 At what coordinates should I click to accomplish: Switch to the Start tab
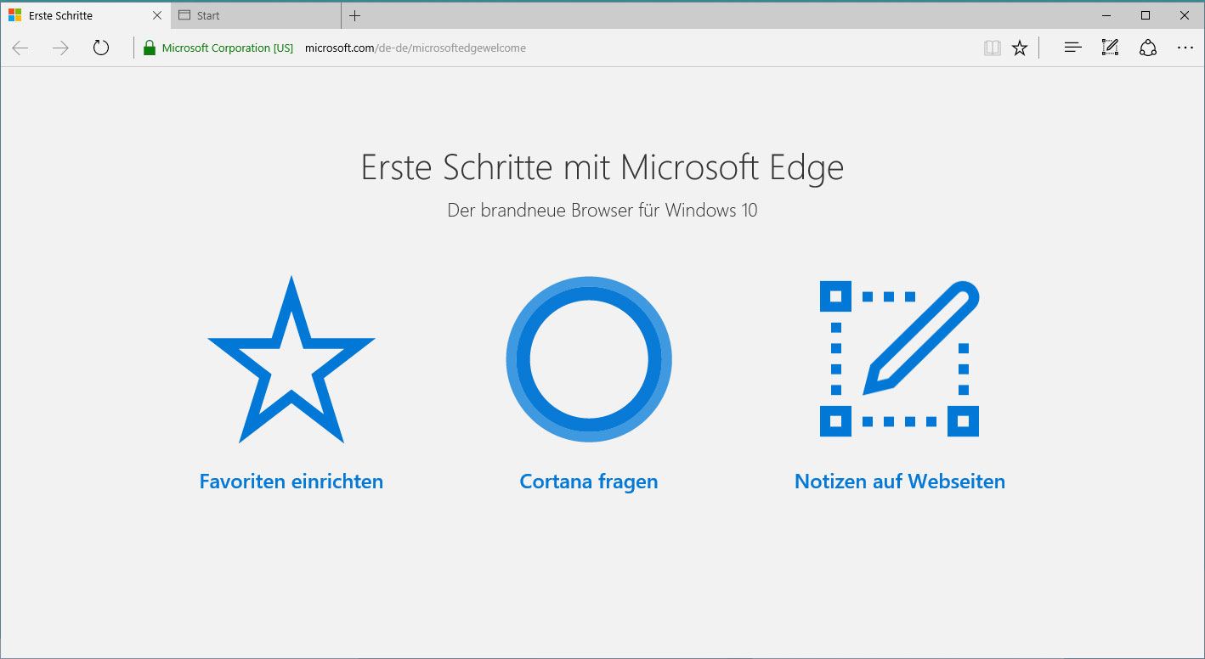[x=257, y=15]
